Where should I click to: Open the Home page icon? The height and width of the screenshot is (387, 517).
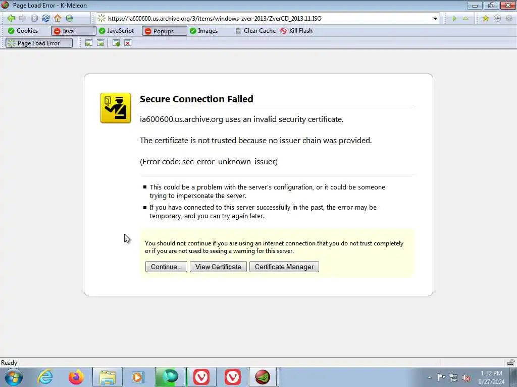coord(58,19)
